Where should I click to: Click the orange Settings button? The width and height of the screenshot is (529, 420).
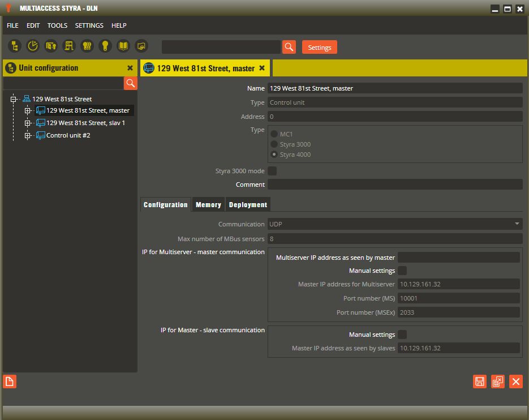point(320,48)
